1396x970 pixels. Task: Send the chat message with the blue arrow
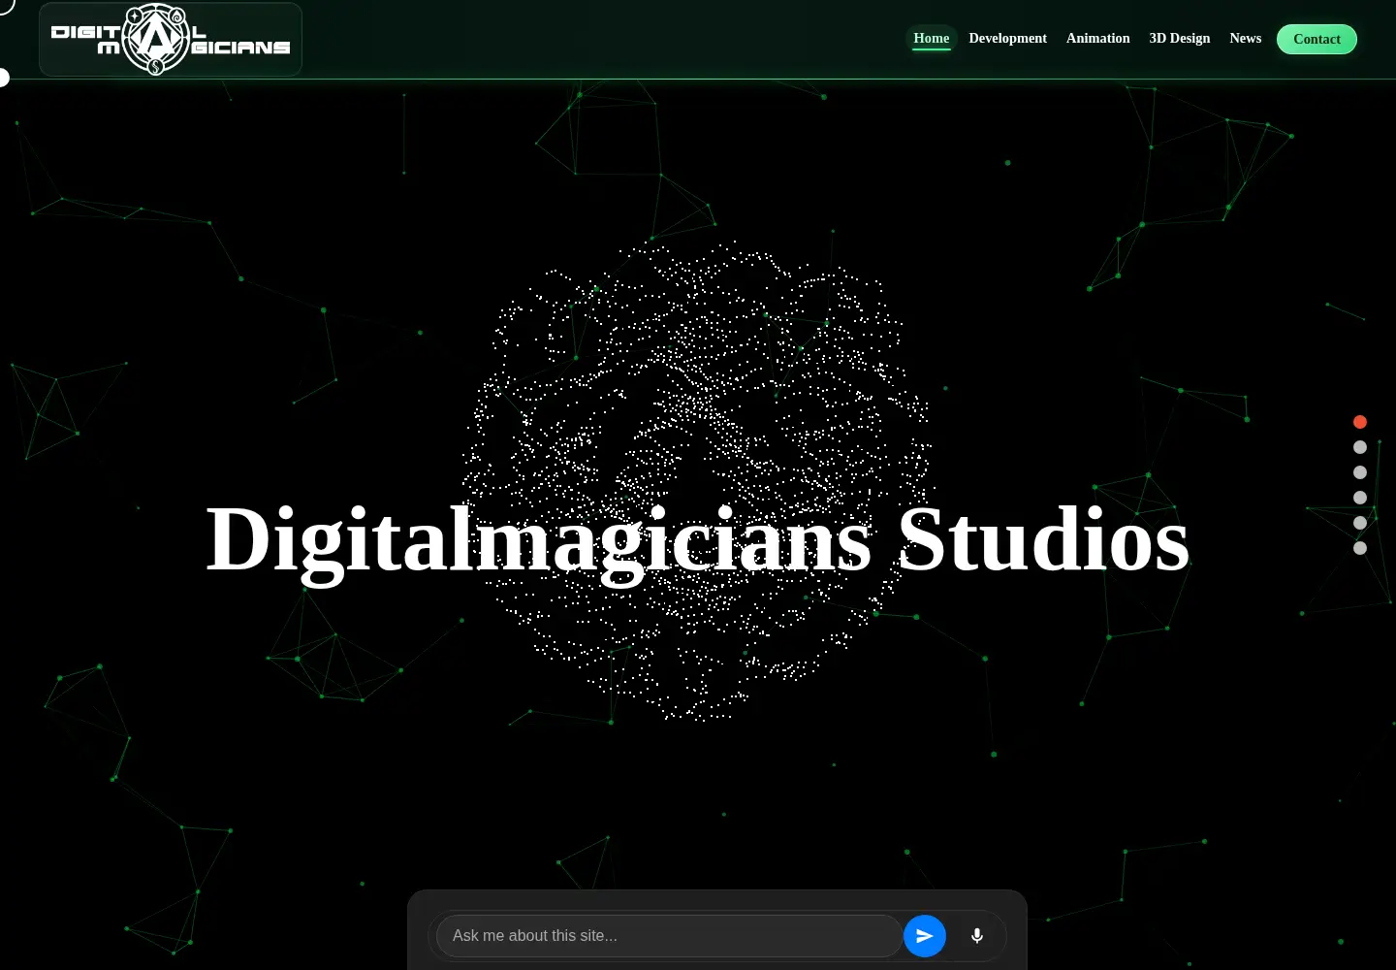[x=925, y=936]
